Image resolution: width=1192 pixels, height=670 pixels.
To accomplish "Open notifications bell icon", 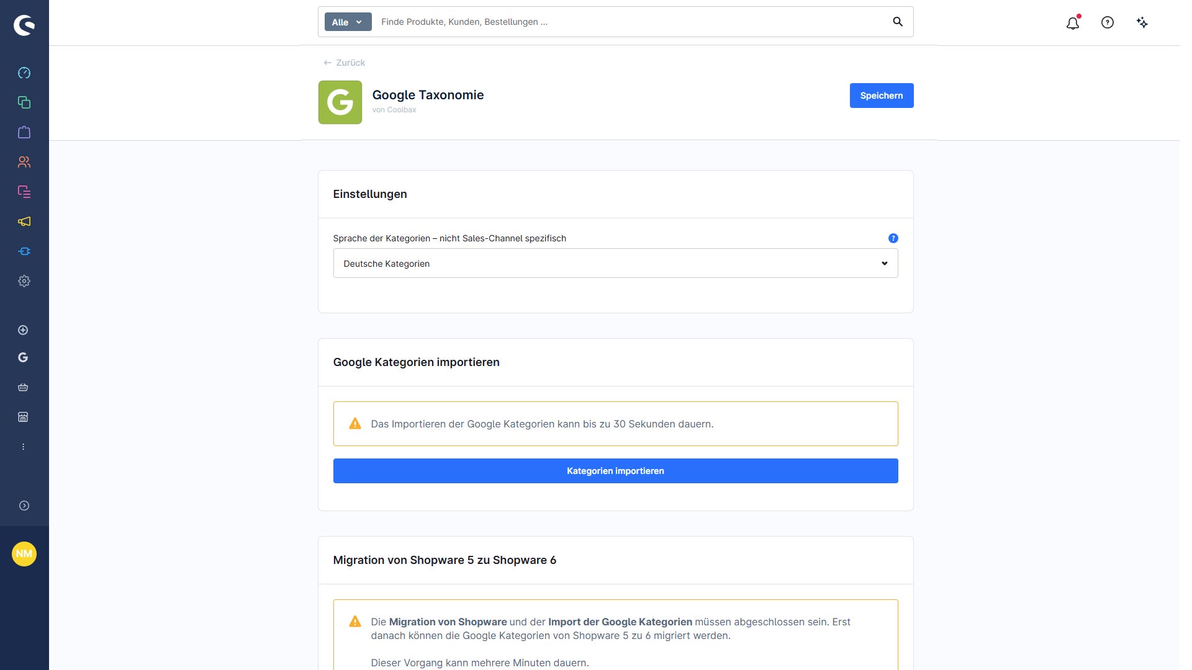I will coord(1073,22).
